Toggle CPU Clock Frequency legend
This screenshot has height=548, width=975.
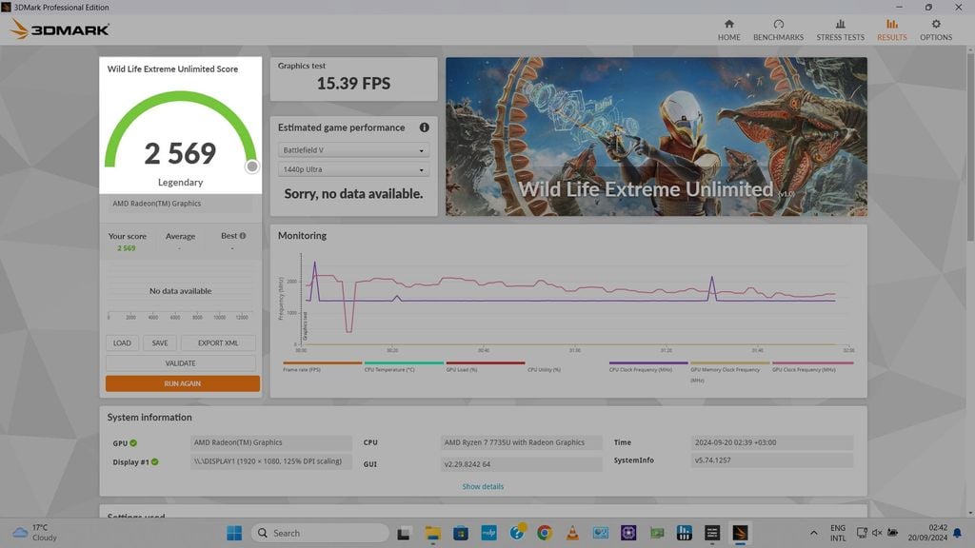pyautogui.click(x=647, y=366)
